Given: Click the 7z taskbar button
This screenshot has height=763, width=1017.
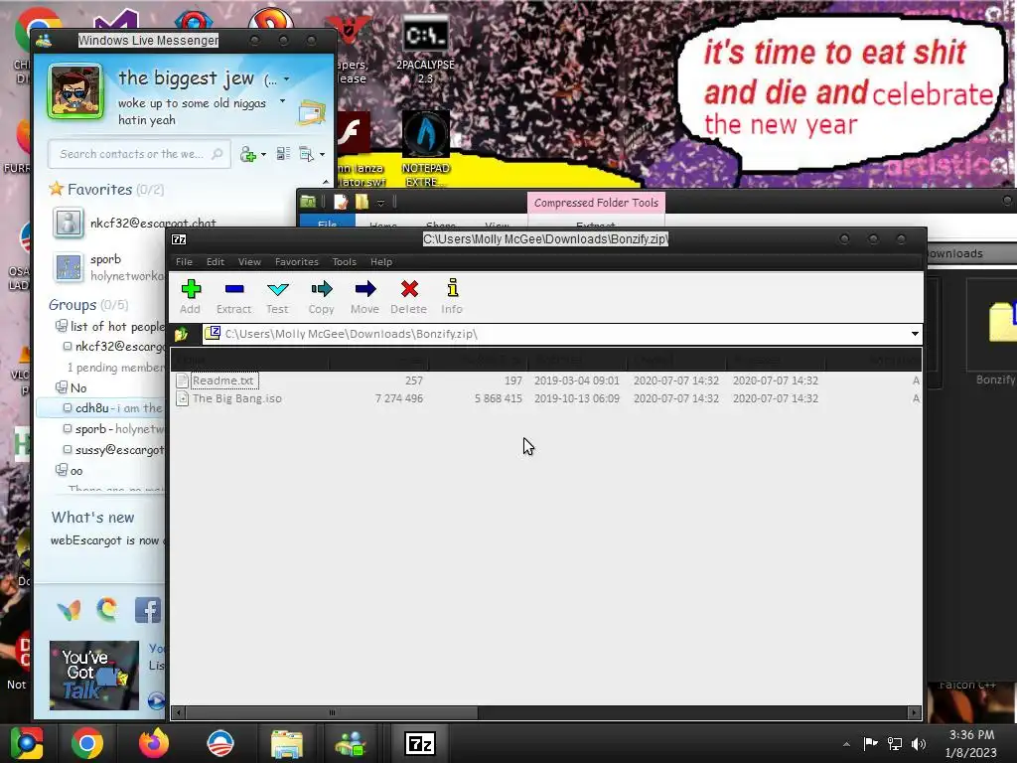Looking at the screenshot, I should (420, 743).
